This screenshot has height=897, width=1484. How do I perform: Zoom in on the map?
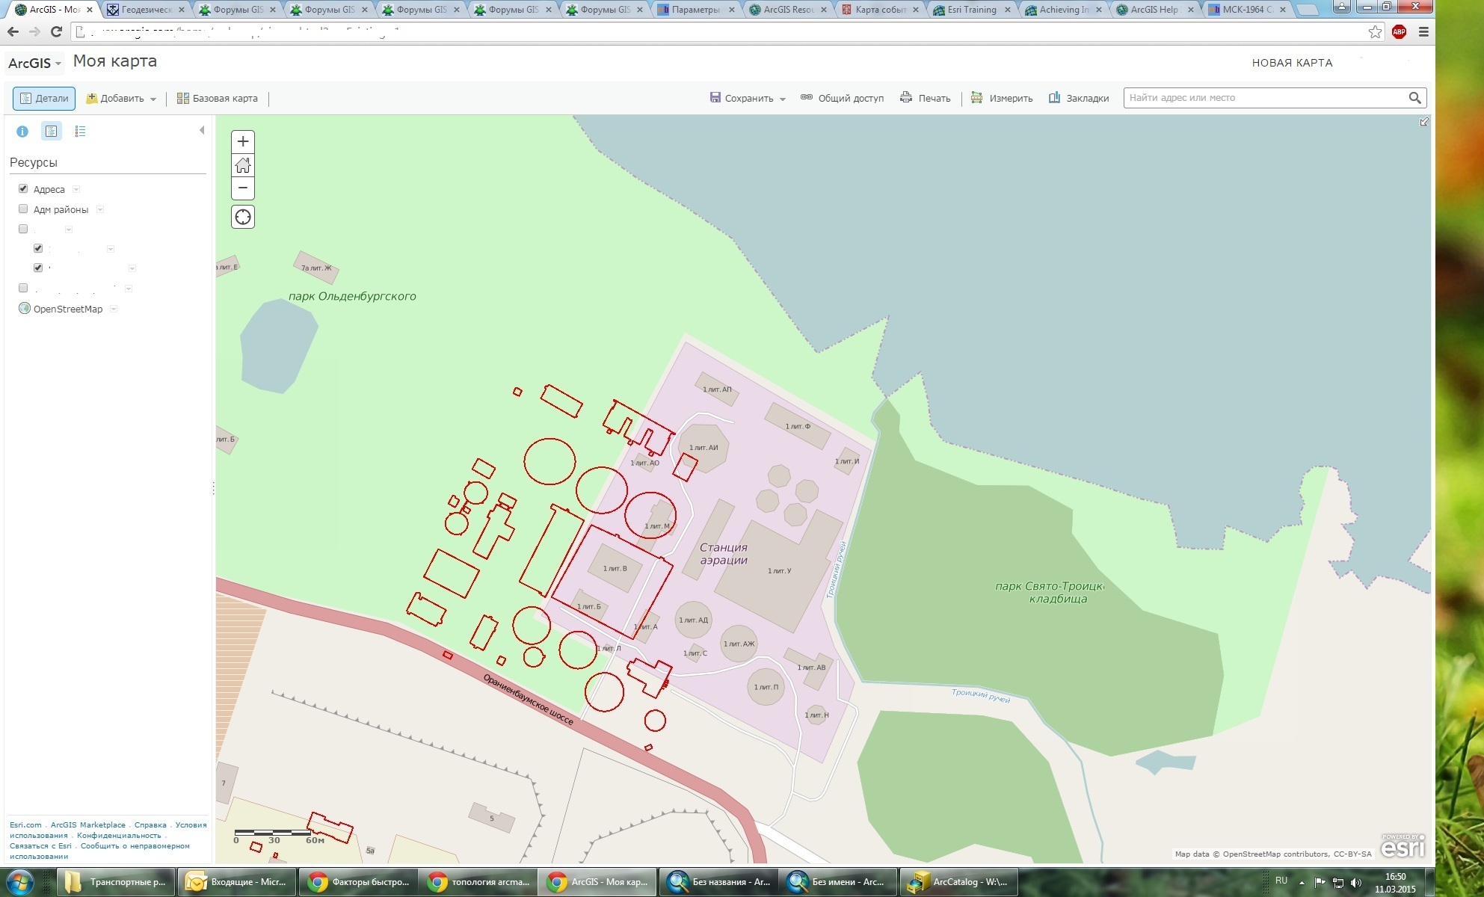coord(242,141)
